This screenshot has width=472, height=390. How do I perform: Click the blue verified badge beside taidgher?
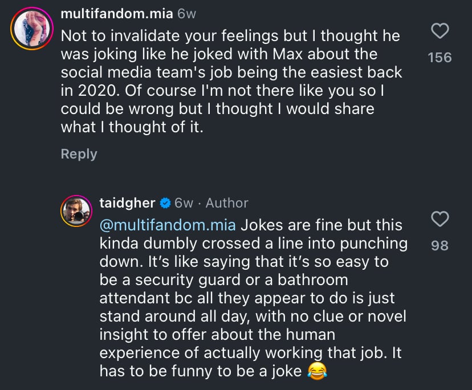[165, 203]
